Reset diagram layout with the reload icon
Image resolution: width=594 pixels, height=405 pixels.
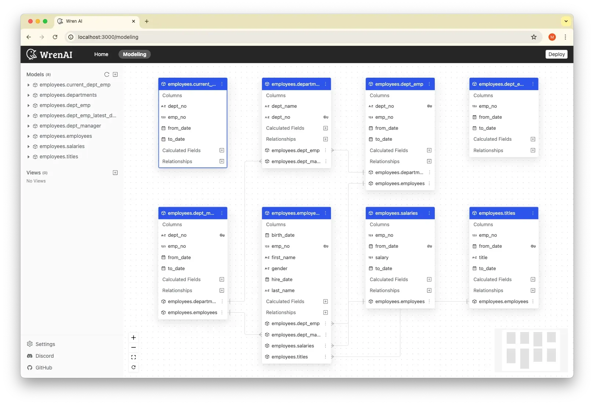[x=134, y=367]
